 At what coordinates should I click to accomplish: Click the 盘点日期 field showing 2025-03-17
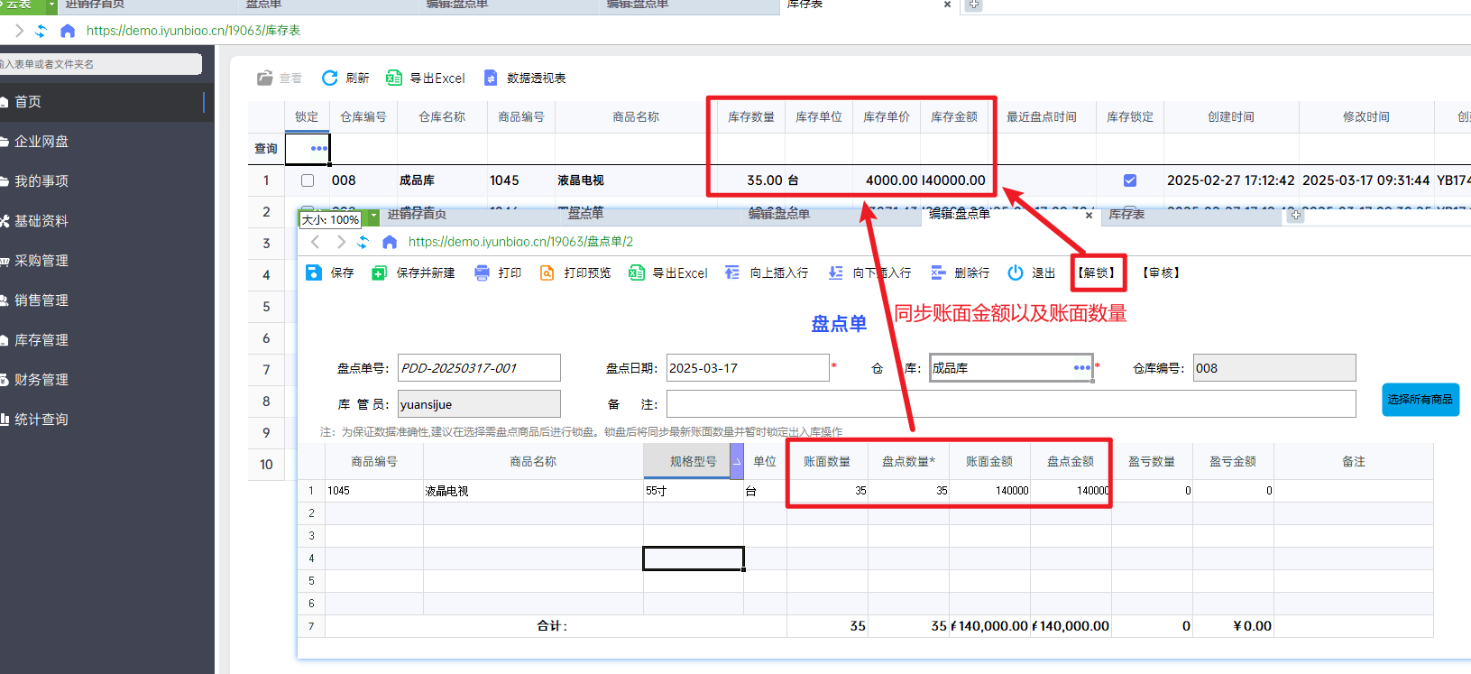(748, 368)
